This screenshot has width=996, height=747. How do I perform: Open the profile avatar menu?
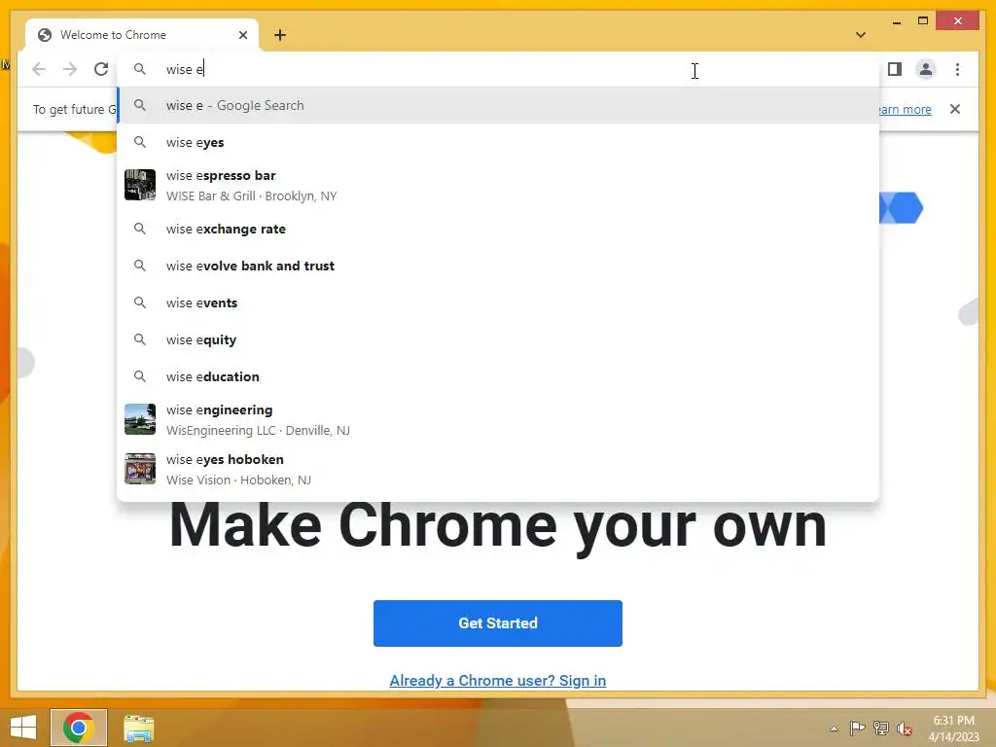926,69
